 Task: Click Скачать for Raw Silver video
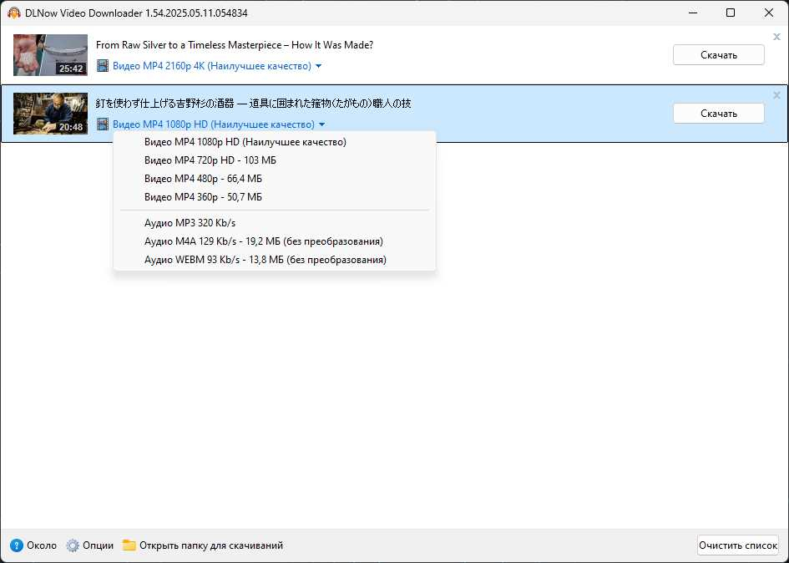[719, 55]
